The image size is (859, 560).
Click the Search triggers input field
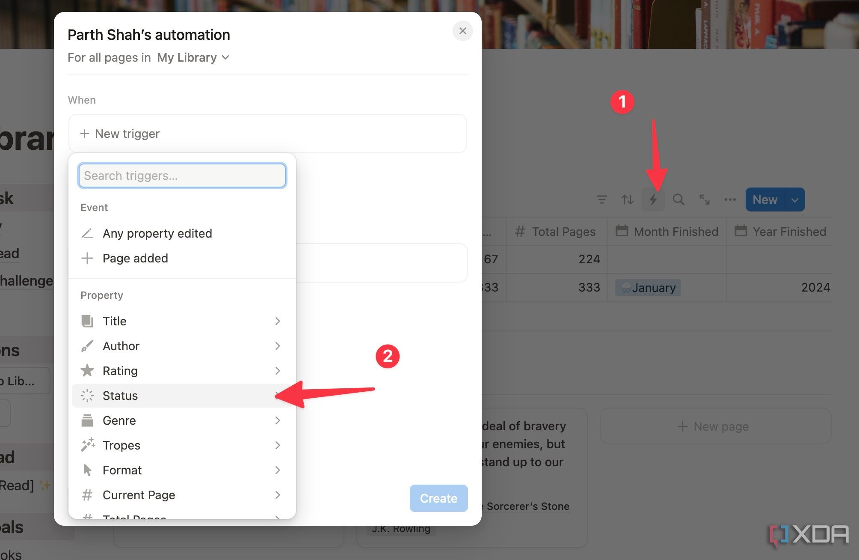click(181, 176)
